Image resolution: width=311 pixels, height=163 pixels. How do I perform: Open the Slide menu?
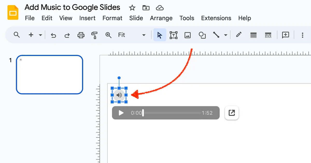(x=136, y=18)
